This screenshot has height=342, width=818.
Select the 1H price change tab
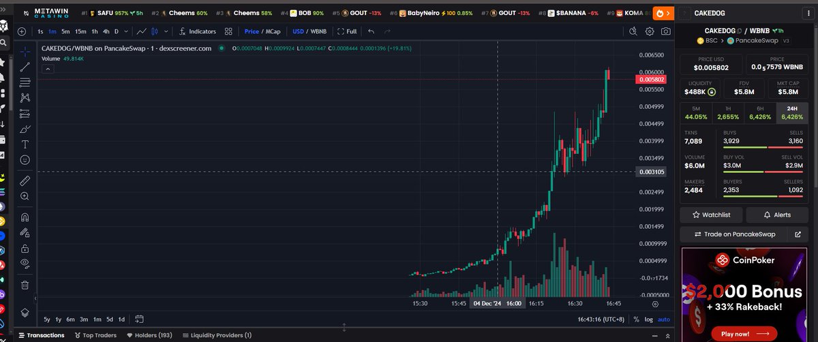coord(728,112)
